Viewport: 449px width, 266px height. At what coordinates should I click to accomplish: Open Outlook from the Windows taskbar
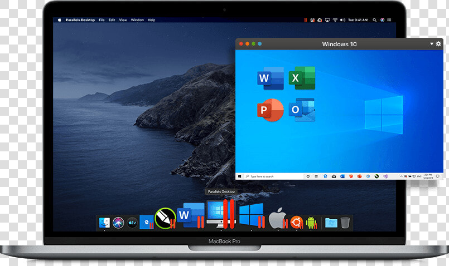click(342, 176)
